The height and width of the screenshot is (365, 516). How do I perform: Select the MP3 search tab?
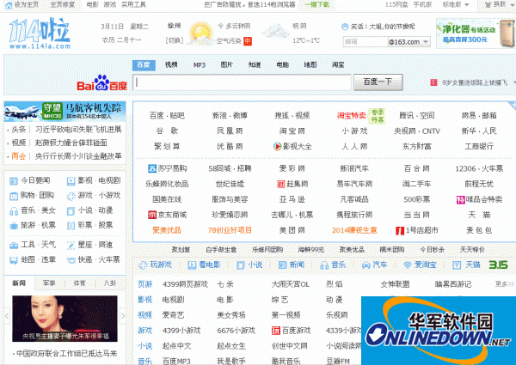(200, 65)
